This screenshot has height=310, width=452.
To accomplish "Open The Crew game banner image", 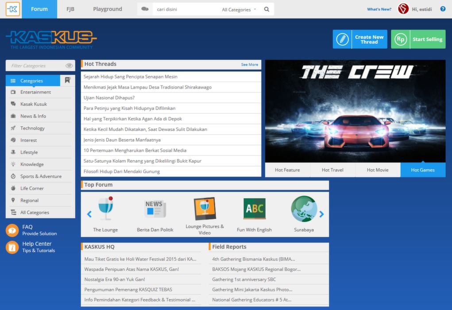I will click(355, 111).
